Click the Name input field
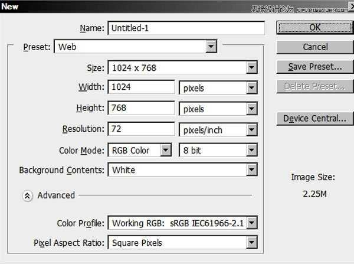The width and height of the screenshot is (354, 264). point(186,28)
